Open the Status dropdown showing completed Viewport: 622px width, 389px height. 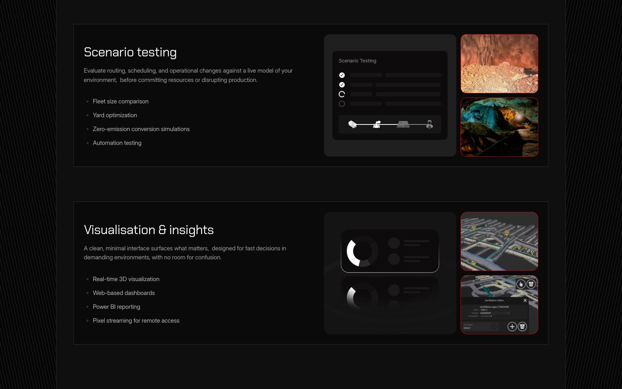click(495, 313)
